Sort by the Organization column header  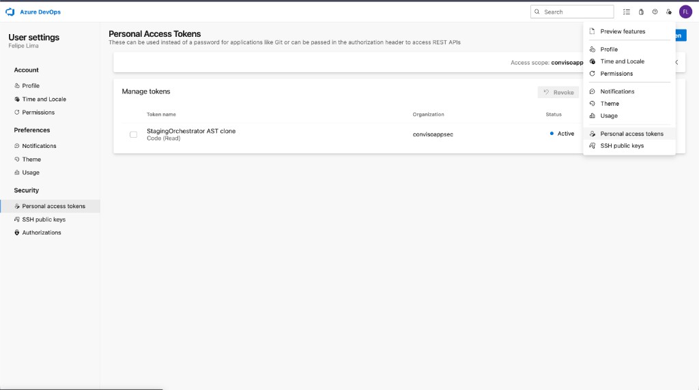coord(429,115)
